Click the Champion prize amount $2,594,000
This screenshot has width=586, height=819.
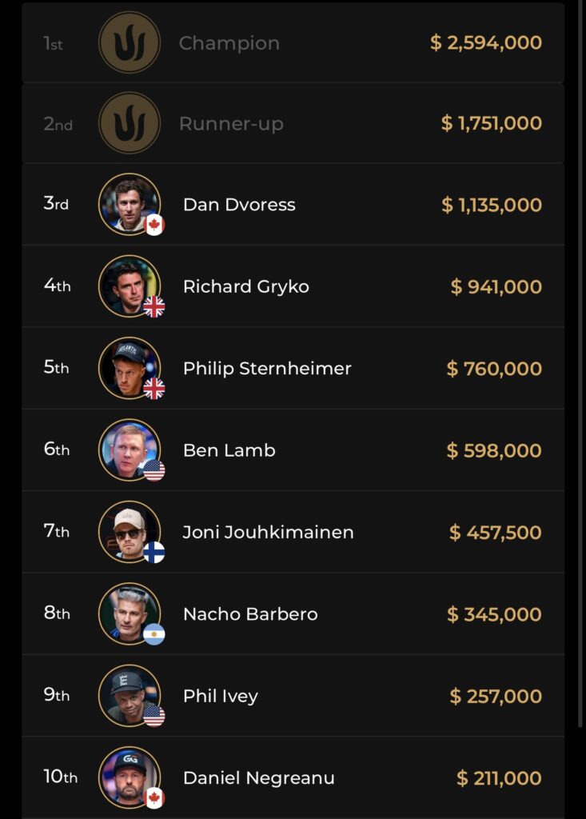point(485,42)
